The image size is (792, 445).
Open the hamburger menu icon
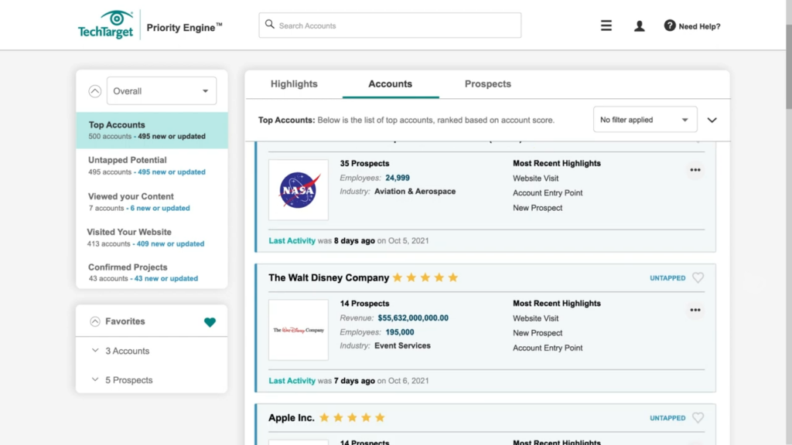click(x=606, y=25)
